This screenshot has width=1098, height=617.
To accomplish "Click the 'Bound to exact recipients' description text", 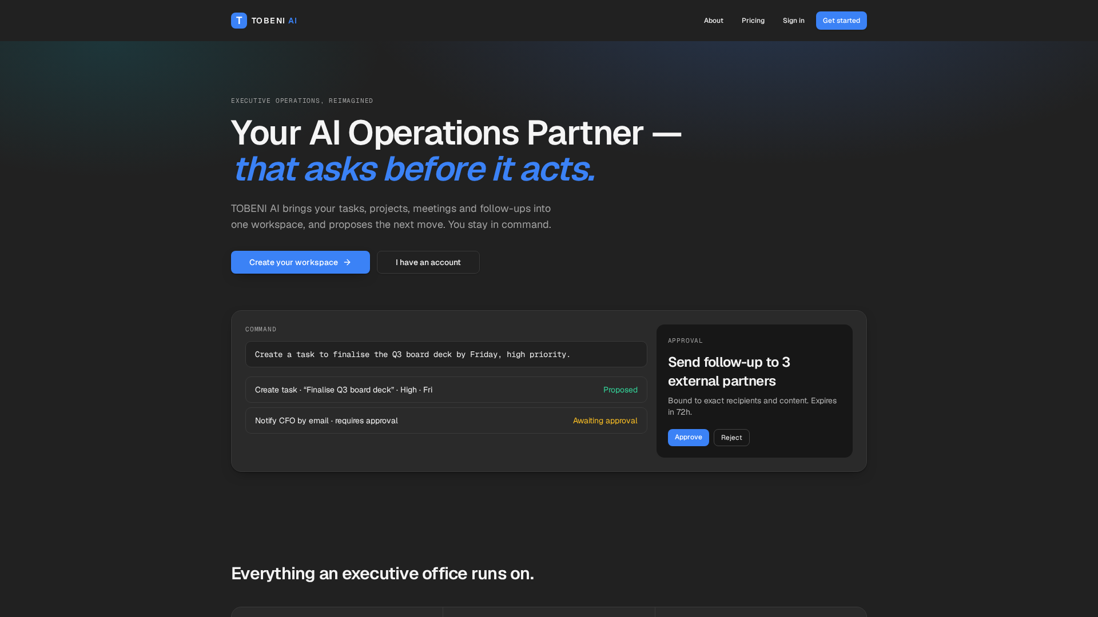I will pos(752,406).
